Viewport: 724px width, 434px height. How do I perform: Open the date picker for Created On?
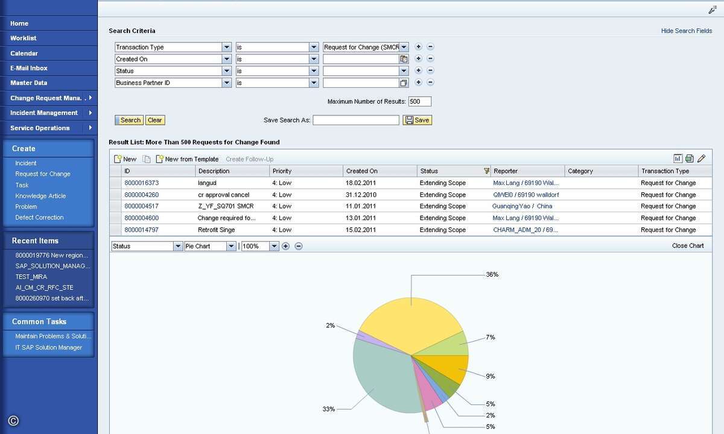pos(404,59)
